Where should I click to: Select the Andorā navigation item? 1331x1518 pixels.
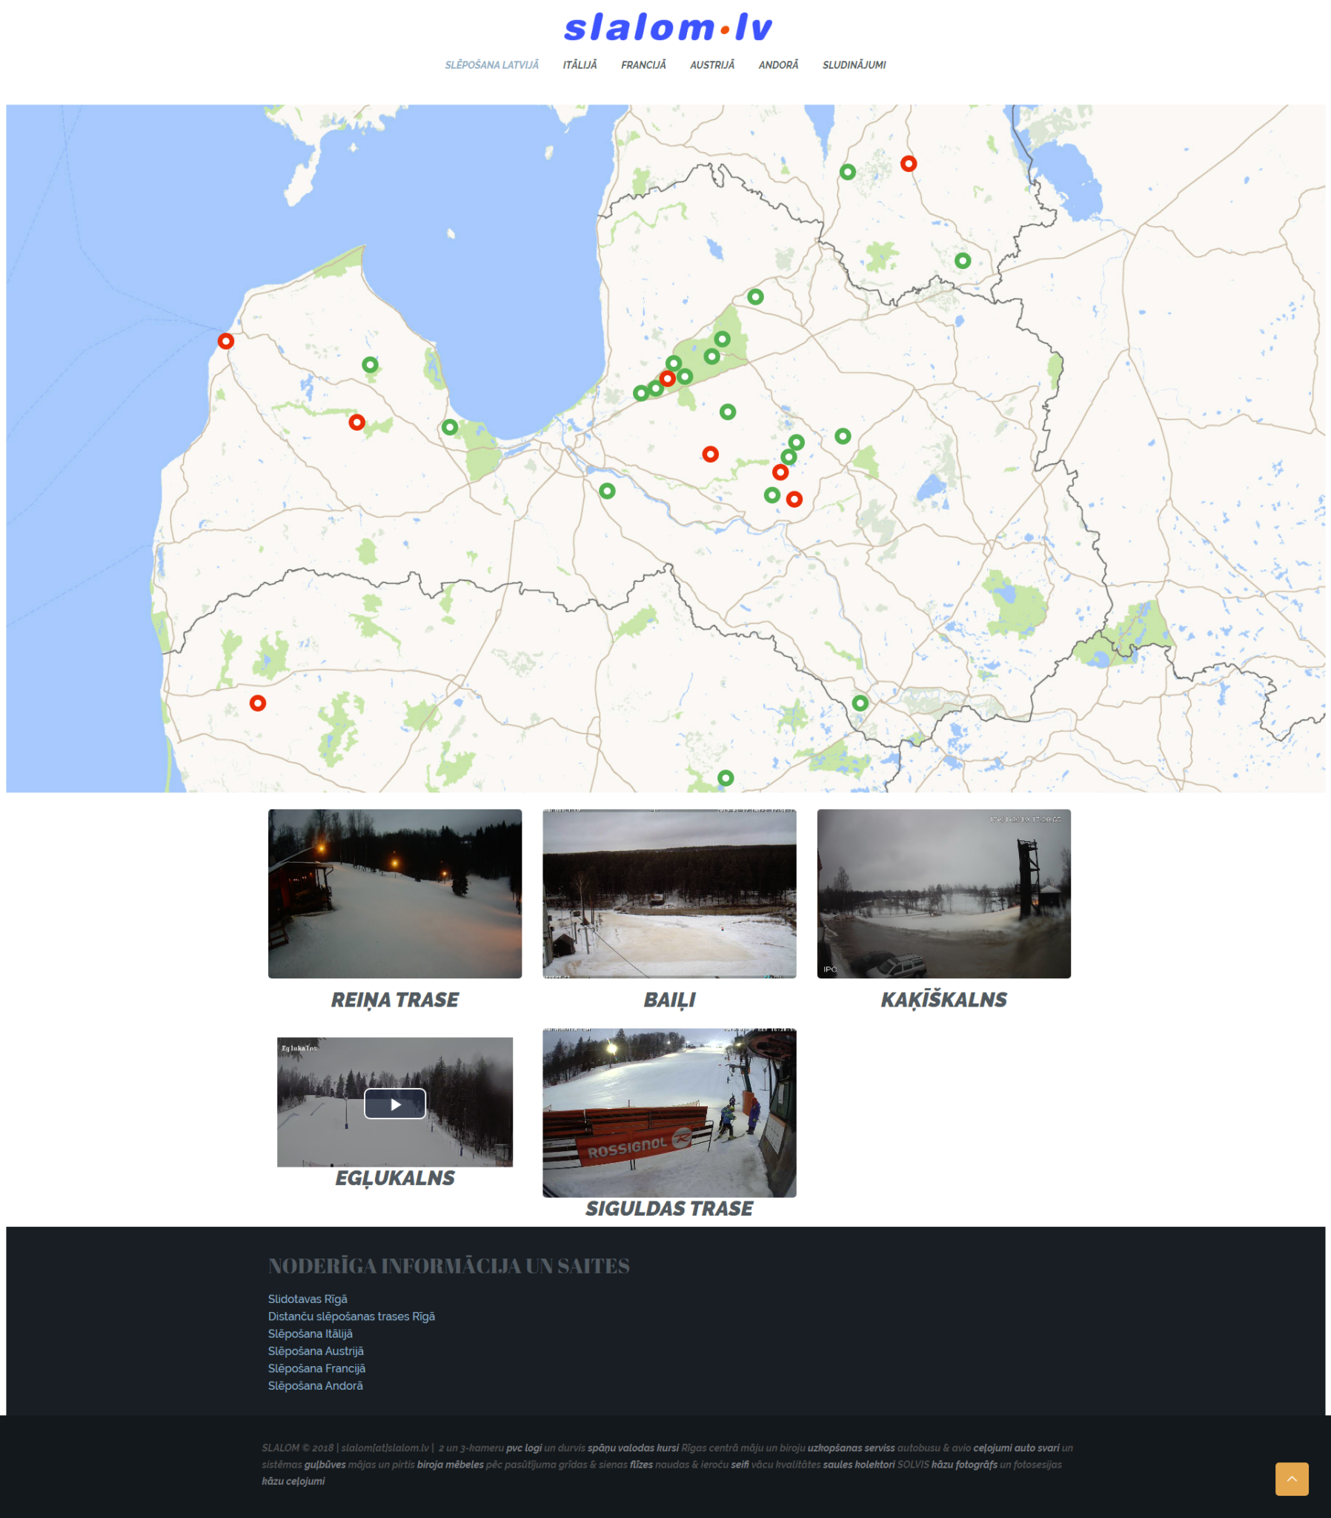[777, 65]
